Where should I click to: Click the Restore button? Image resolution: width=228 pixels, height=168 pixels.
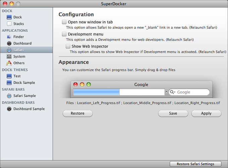click(78, 114)
